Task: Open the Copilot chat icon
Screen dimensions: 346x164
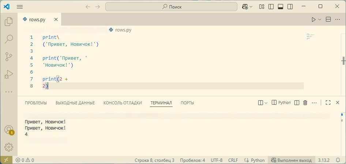Action: (245, 7)
